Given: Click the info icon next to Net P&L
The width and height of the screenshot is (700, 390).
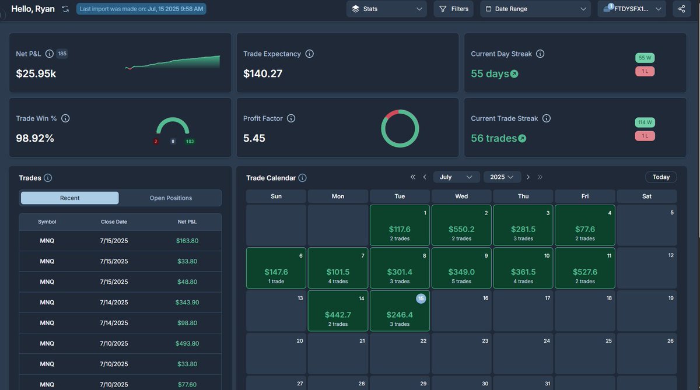Looking at the screenshot, I should [50, 54].
